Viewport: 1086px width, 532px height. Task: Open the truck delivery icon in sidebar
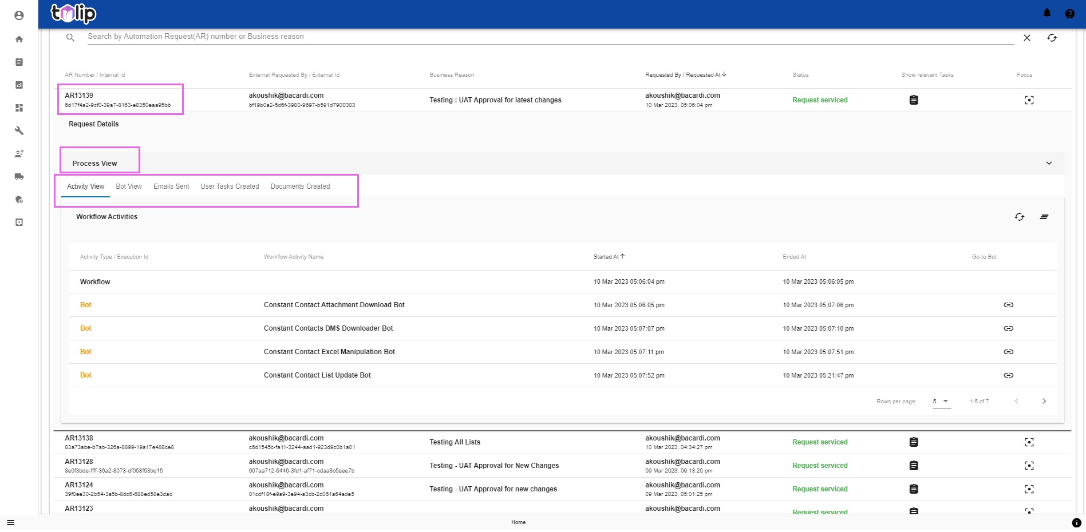tap(19, 176)
